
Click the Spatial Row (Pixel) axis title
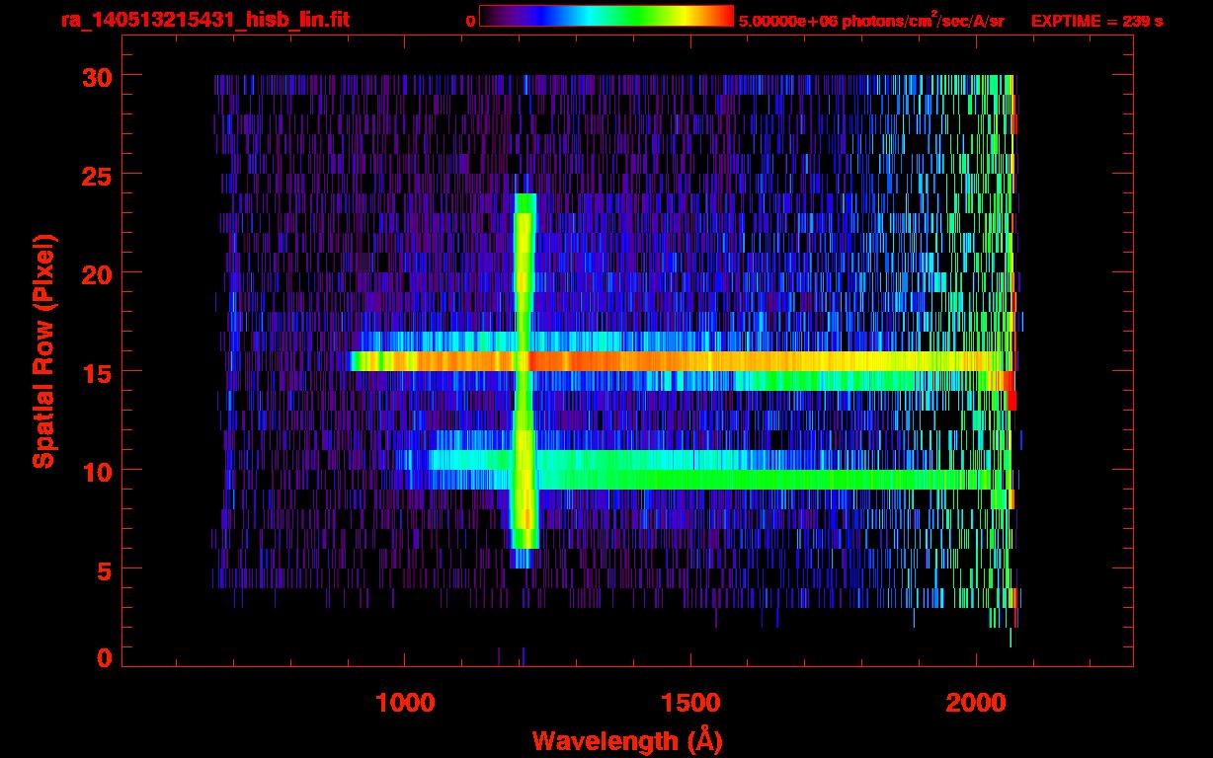tap(43, 351)
